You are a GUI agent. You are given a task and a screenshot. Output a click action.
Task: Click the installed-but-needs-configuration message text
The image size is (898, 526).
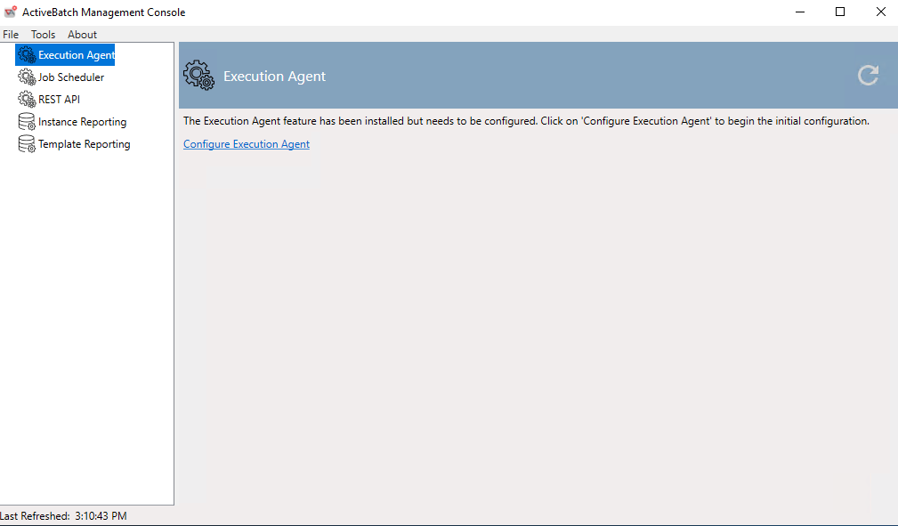tap(526, 121)
